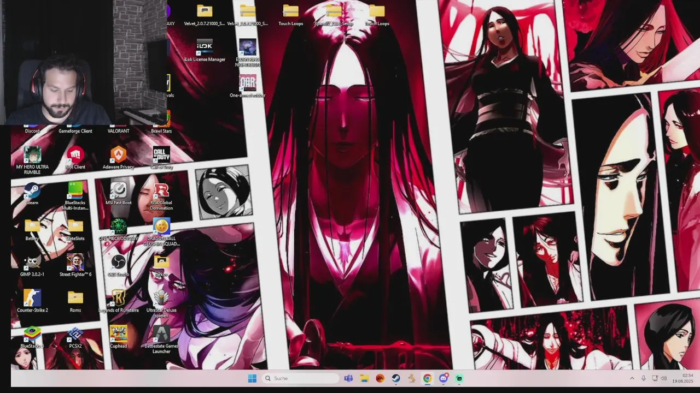Switch to Steam in the taskbar

tap(396, 378)
